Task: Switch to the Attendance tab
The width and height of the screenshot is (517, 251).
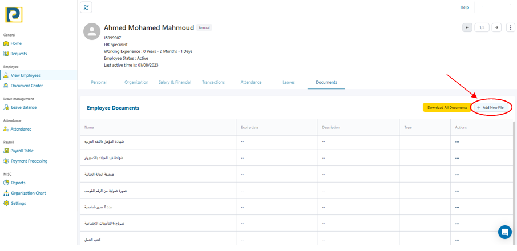Action: coord(251,82)
